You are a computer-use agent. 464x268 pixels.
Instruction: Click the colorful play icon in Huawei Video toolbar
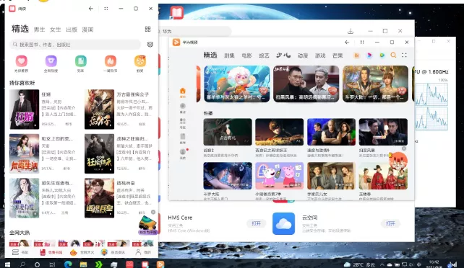coord(369,55)
